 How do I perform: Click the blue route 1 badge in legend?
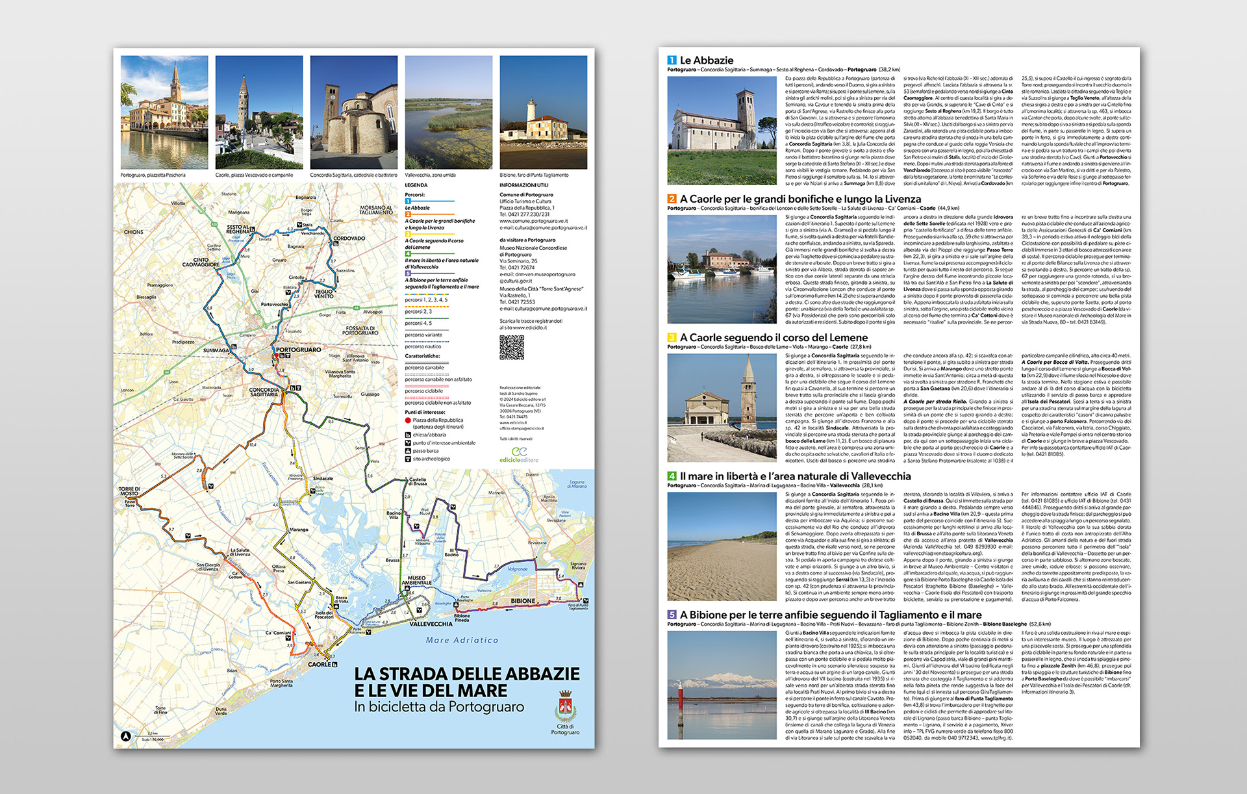(408, 202)
